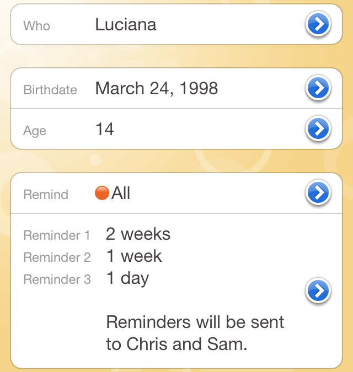Click the Birthdate label
Viewport: 353px width, 372px height.
tap(50, 90)
